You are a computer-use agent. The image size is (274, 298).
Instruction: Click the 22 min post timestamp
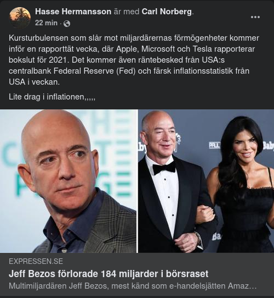tap(46, 23)
